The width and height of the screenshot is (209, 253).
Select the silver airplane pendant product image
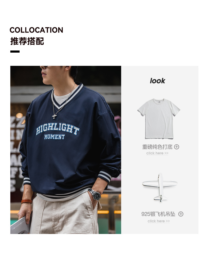pyautogui.click(x=160, y=187)
